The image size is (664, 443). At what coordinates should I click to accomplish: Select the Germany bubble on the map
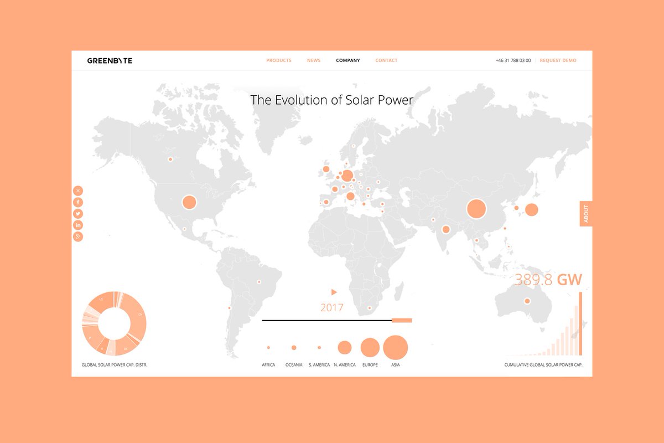coord(347,176)
